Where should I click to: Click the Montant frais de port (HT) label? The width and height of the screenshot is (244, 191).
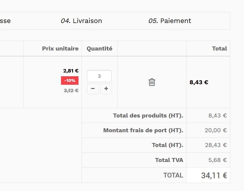point(143,130)
